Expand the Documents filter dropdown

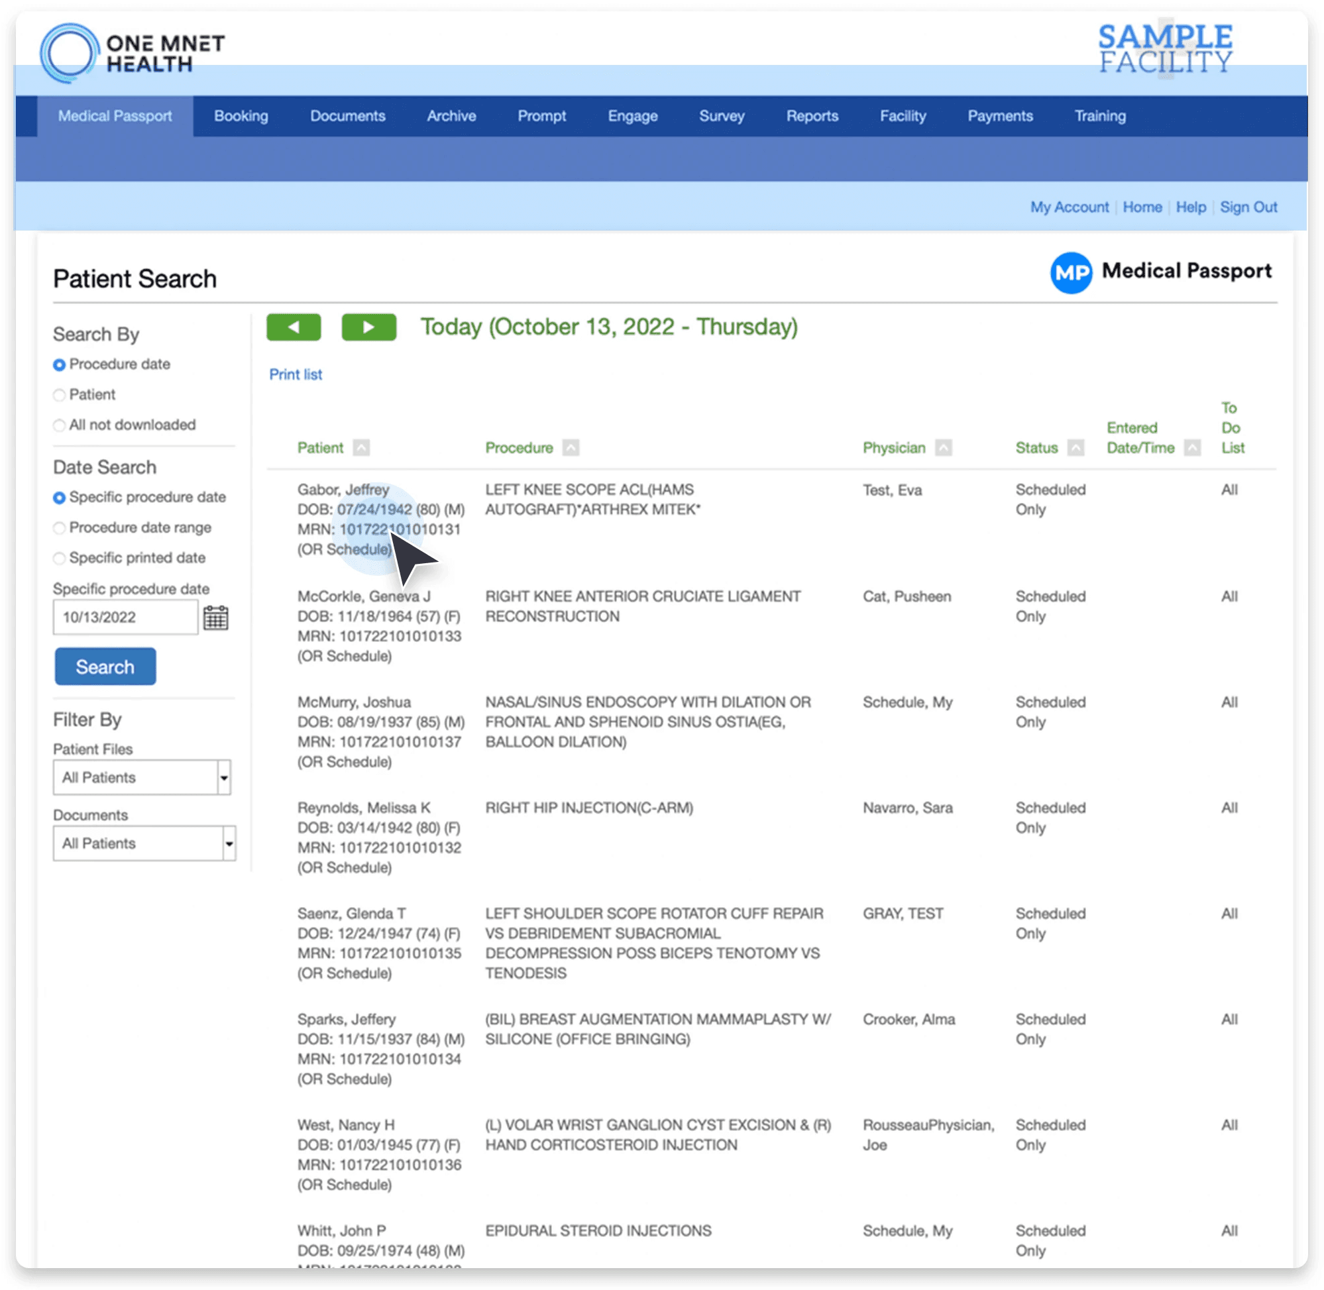tap(144, 843)
